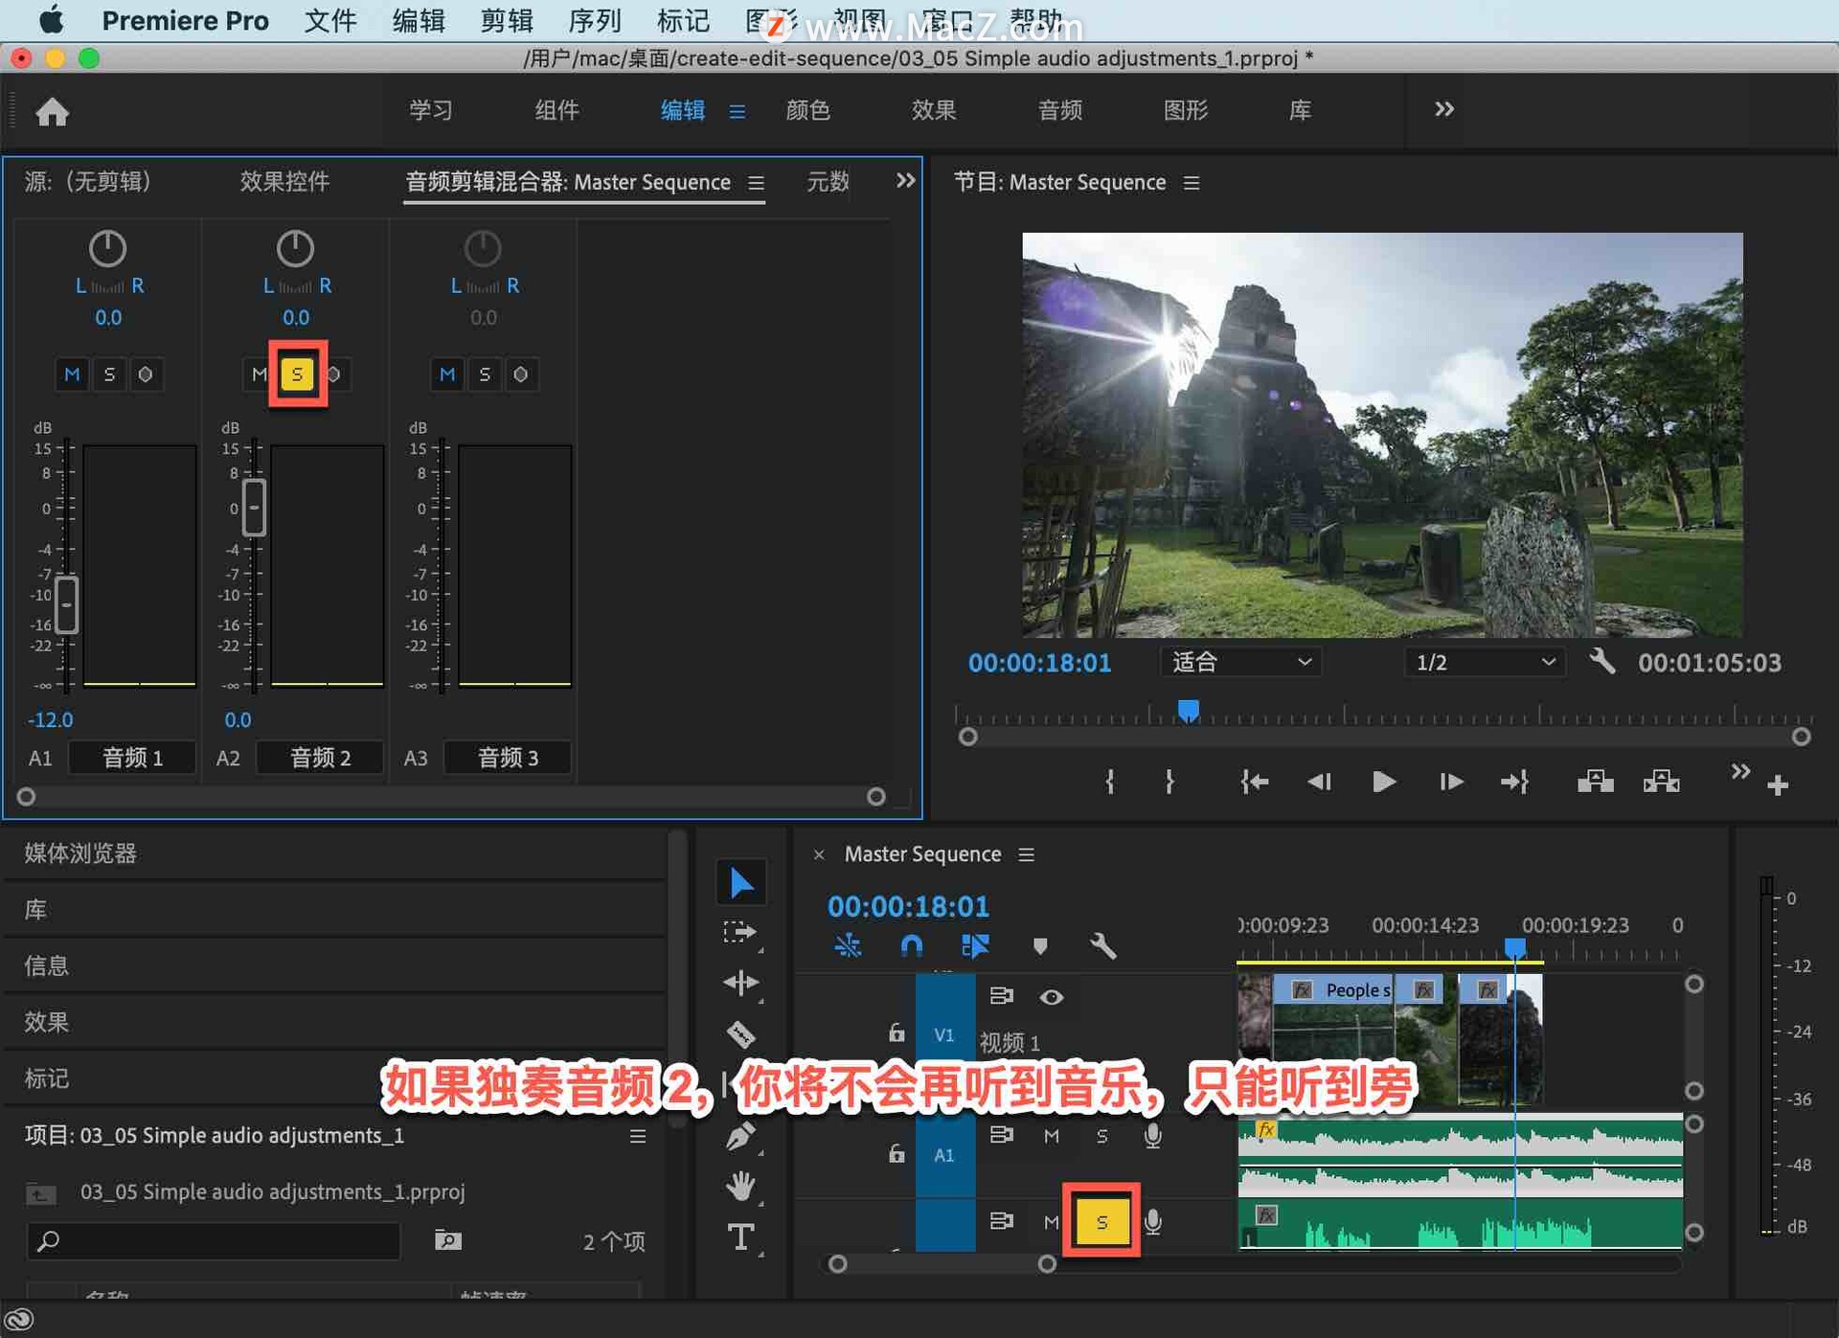Screen dimensions: 1839x1338
Task: Open the 1/2 playback resolution dropdown
Action: tap(1483, 662)
